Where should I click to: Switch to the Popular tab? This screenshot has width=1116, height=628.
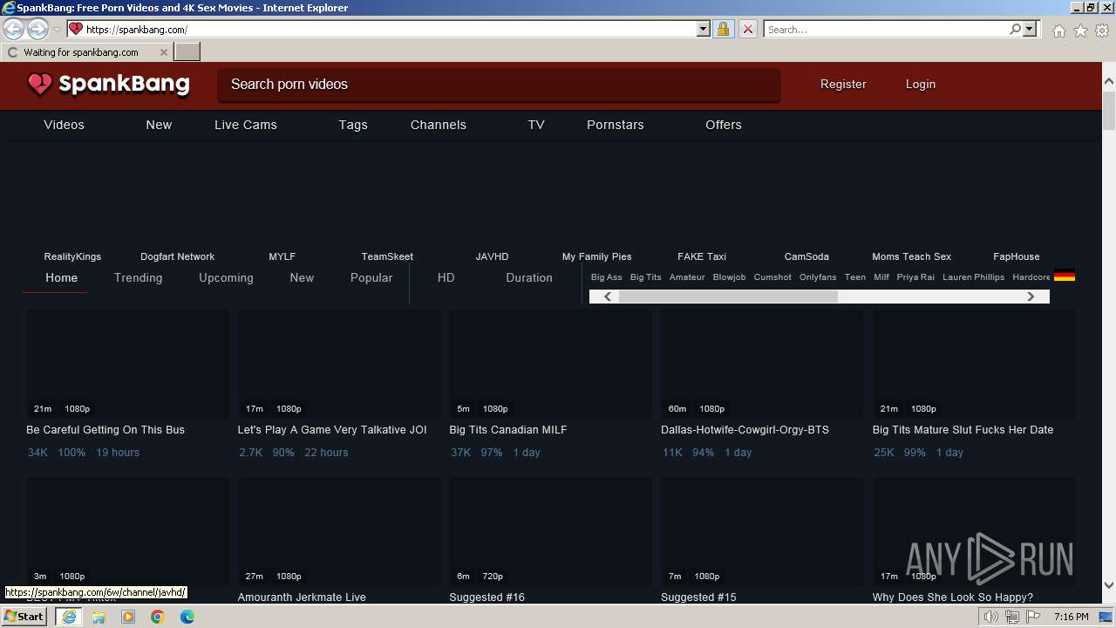(371, 277)
